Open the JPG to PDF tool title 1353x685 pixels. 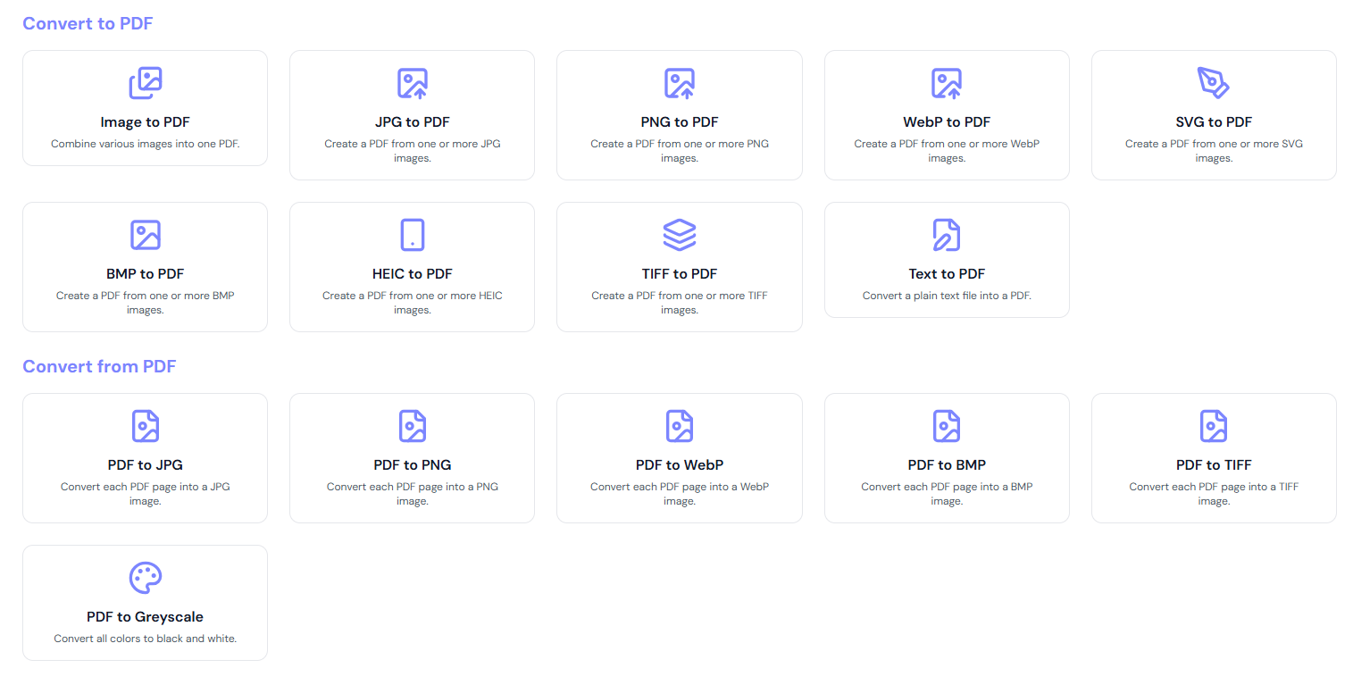click(412, 122)
